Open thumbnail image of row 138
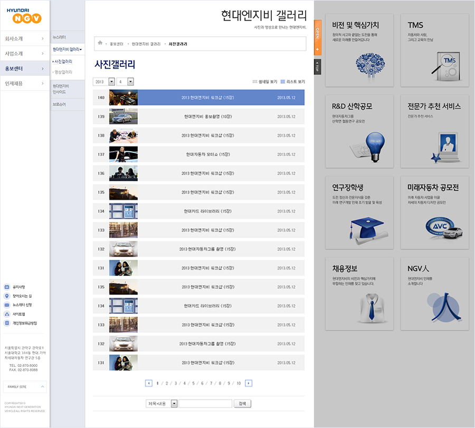 pyautogui.click(x=123, y=135)
